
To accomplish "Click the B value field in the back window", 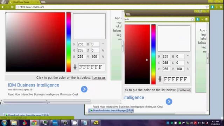I will point(167,69).
